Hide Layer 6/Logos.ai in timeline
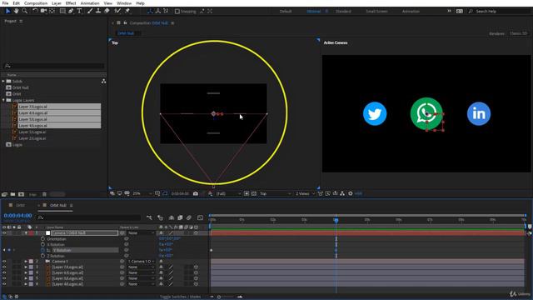 click(x=4, y=272)
